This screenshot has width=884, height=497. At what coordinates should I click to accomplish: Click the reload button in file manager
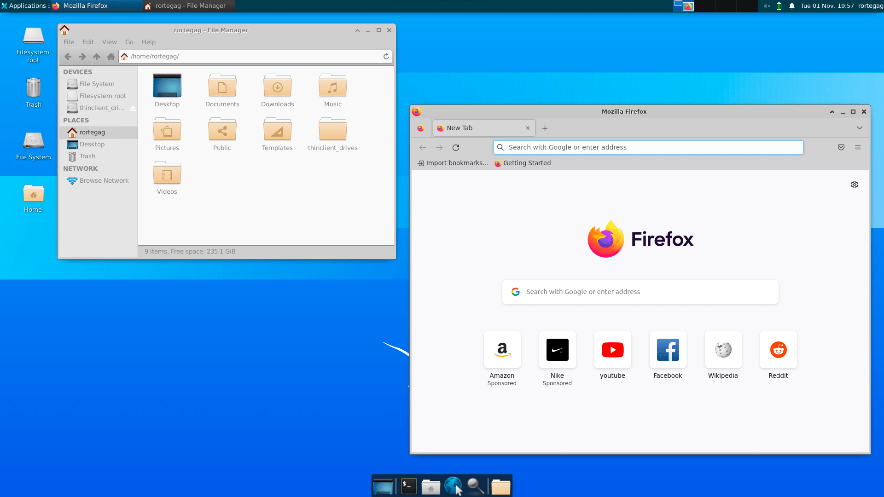pyautogui.click(x=386, y=56)
